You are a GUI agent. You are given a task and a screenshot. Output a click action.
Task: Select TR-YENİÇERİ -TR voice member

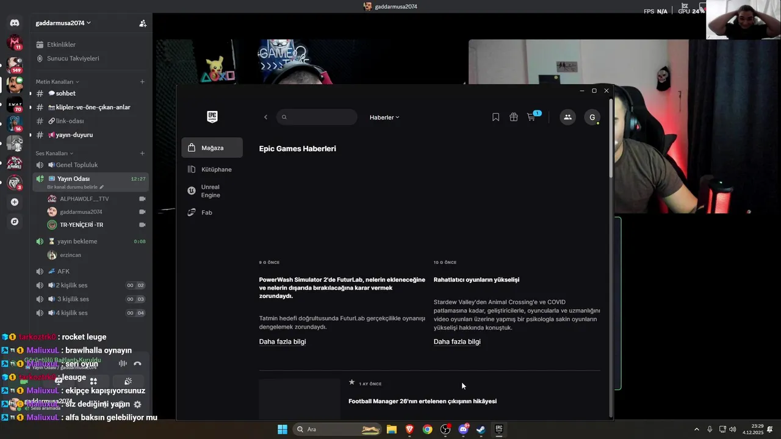[x=96, y=225]
